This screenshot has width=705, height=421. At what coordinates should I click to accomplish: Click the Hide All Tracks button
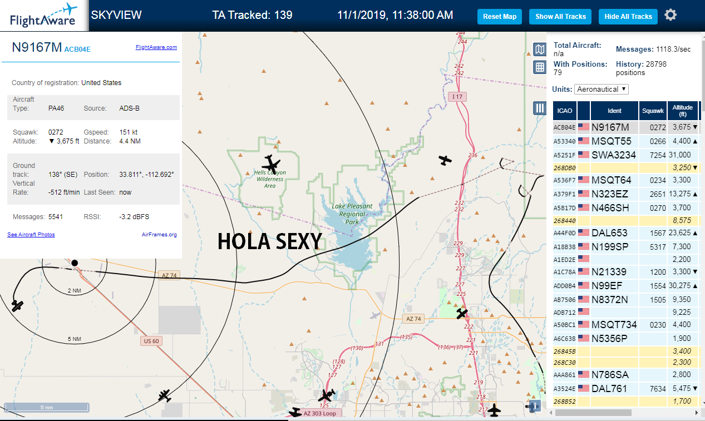click(x=628, y=17)
